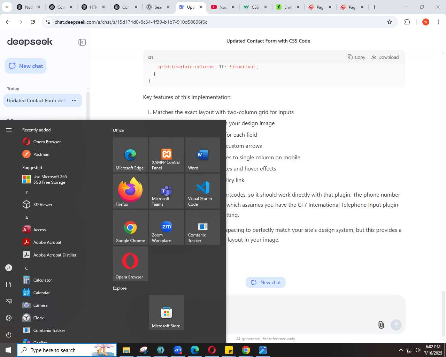Click the user account icon in Start rail
446x357 pixels.
pos(9,268)
